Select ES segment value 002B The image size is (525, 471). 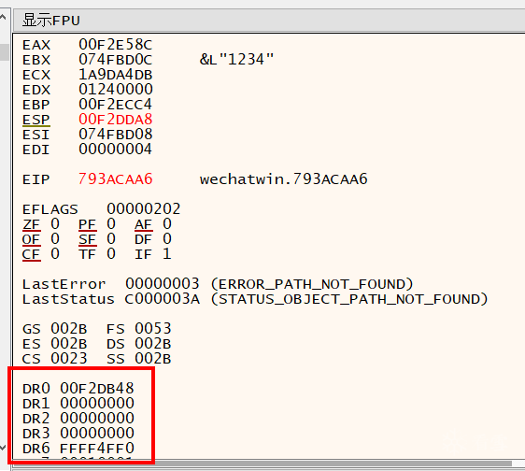[x=69, y=344]
